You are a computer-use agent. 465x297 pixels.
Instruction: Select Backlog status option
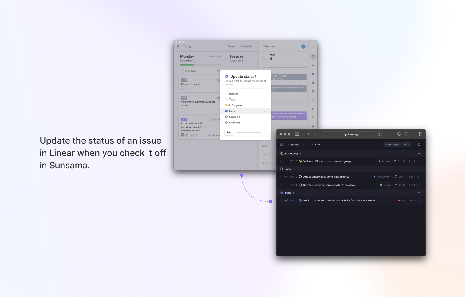[x=246, y=94]
